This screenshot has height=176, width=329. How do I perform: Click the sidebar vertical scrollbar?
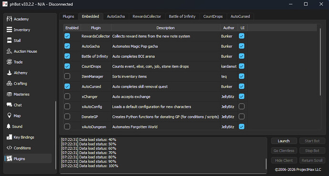tap(56, 135)
